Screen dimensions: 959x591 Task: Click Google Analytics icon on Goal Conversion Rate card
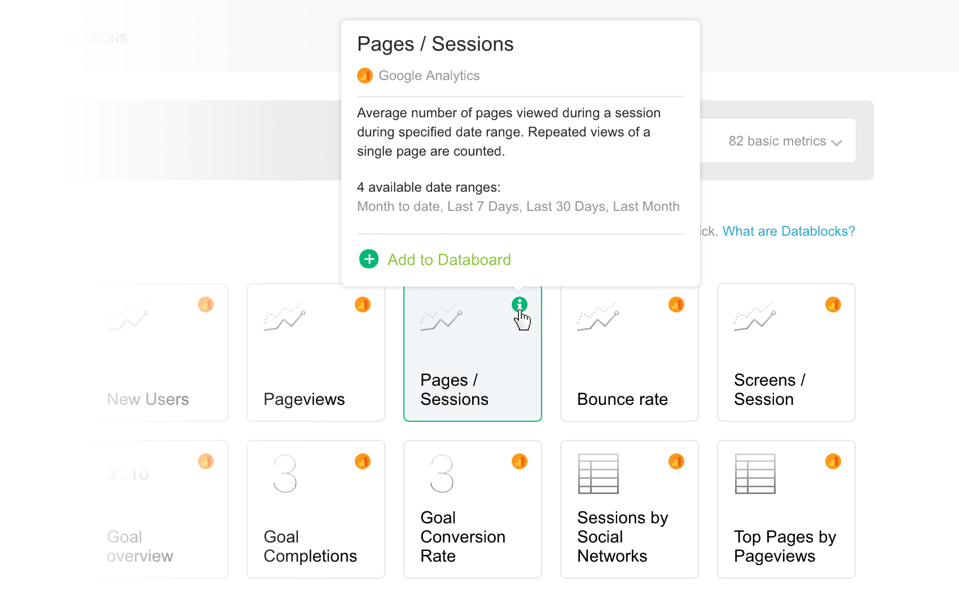(x=519, y=461)
